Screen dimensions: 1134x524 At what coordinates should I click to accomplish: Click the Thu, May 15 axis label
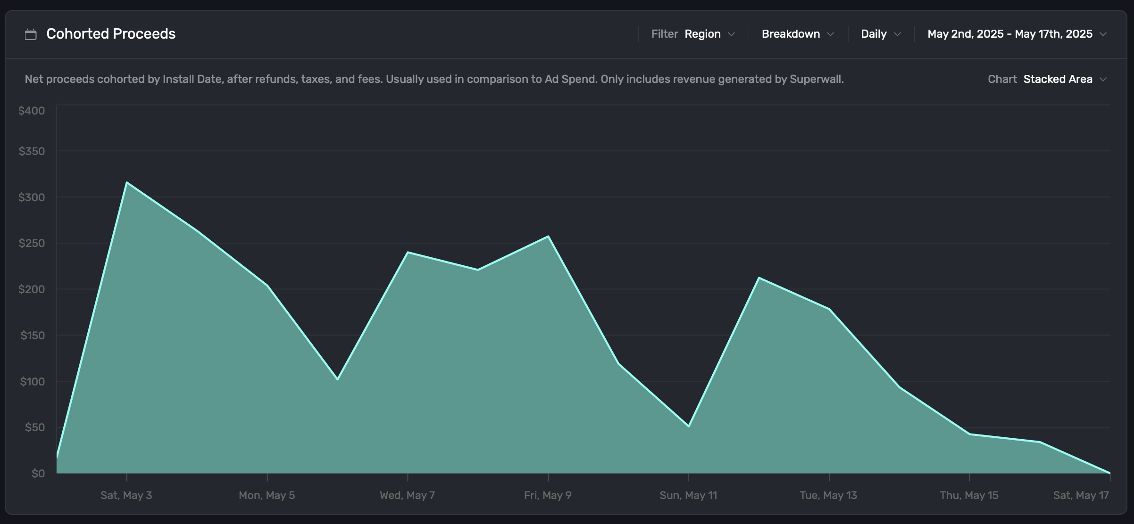pos(969,495)
